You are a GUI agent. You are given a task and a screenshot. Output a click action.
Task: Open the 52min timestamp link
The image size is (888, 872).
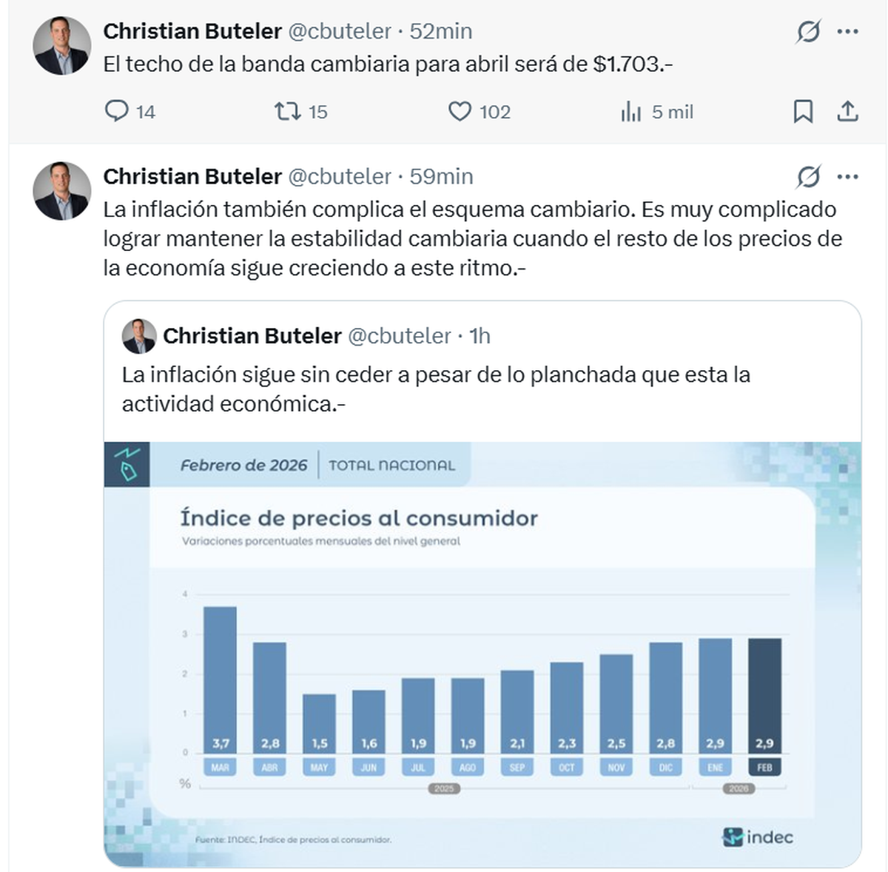(441, 31)
